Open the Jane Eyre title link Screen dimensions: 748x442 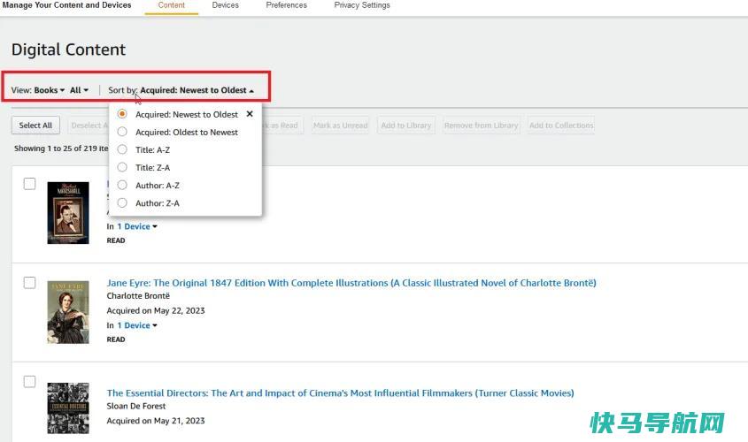click(351, 283)
